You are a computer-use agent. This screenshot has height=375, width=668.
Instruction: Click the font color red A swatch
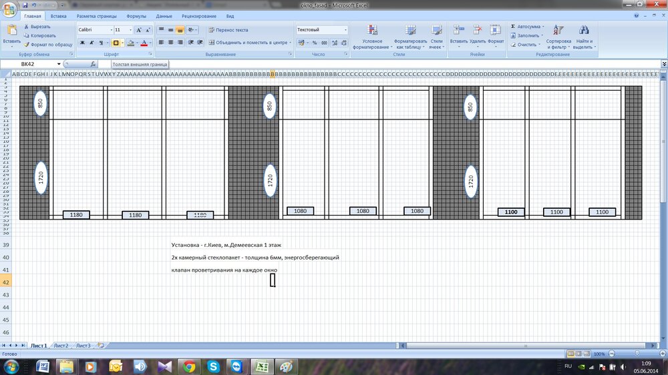pos(143,43)
